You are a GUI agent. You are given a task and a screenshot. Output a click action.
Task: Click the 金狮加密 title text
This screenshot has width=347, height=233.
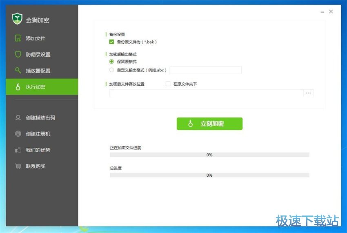coord(38,20)
